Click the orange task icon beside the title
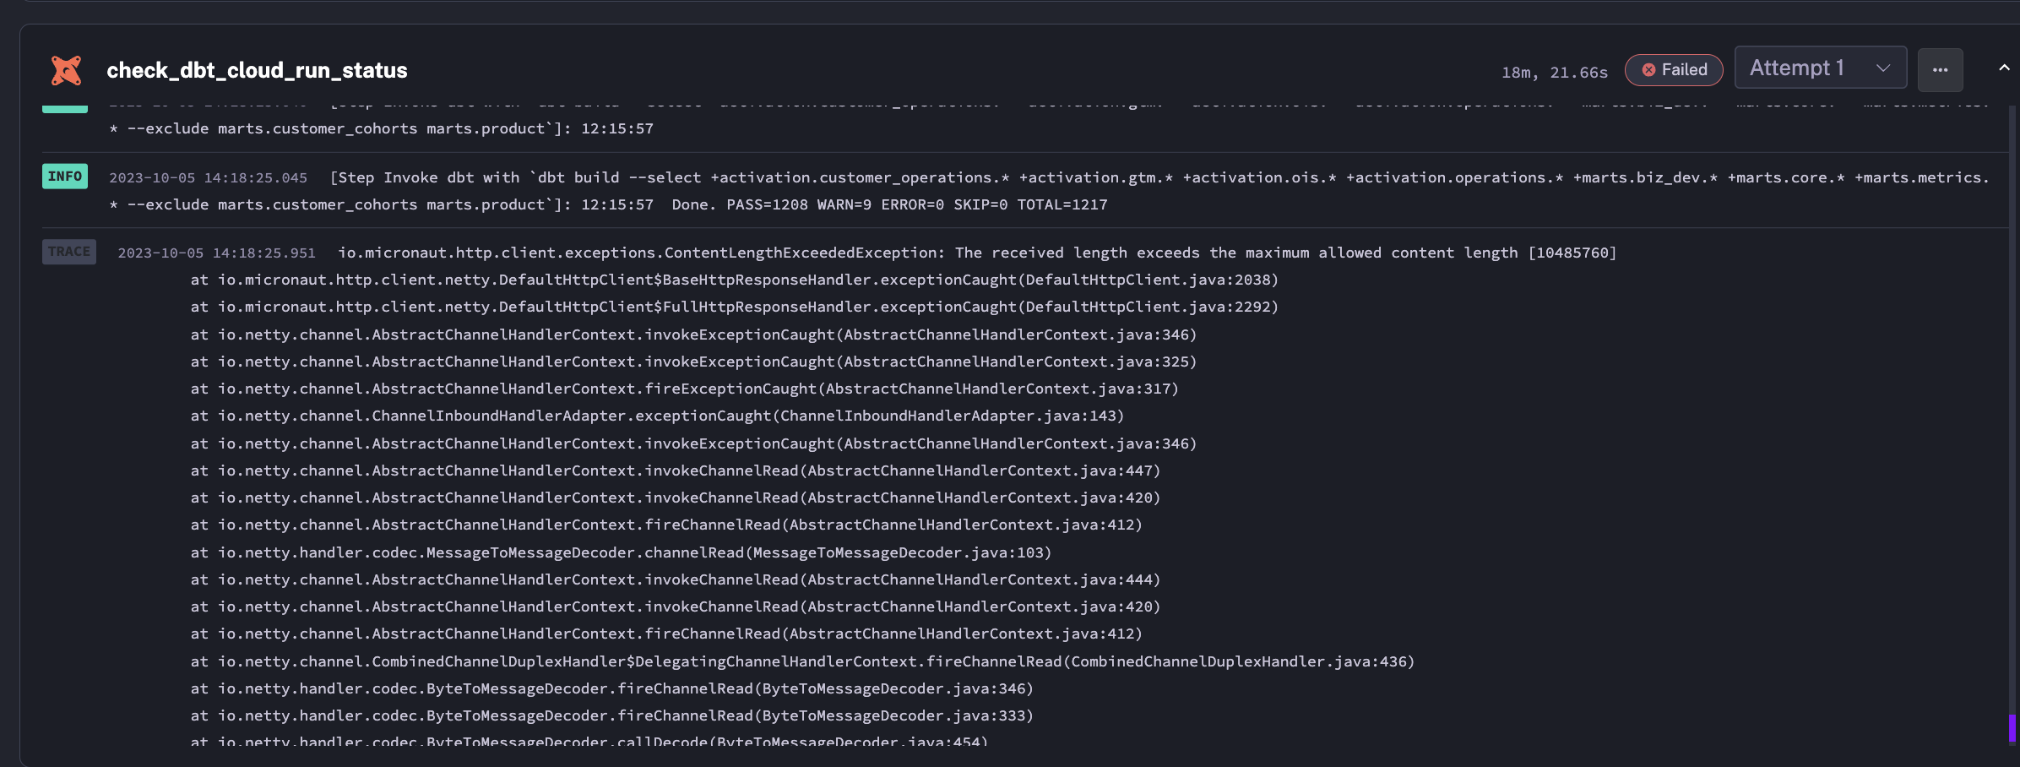The image size is (2020, 767). point(66,69)
